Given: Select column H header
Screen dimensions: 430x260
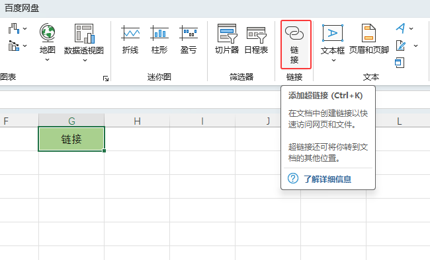Looking at the screenshot, I should pyautogui.click(x=137, y=121).
